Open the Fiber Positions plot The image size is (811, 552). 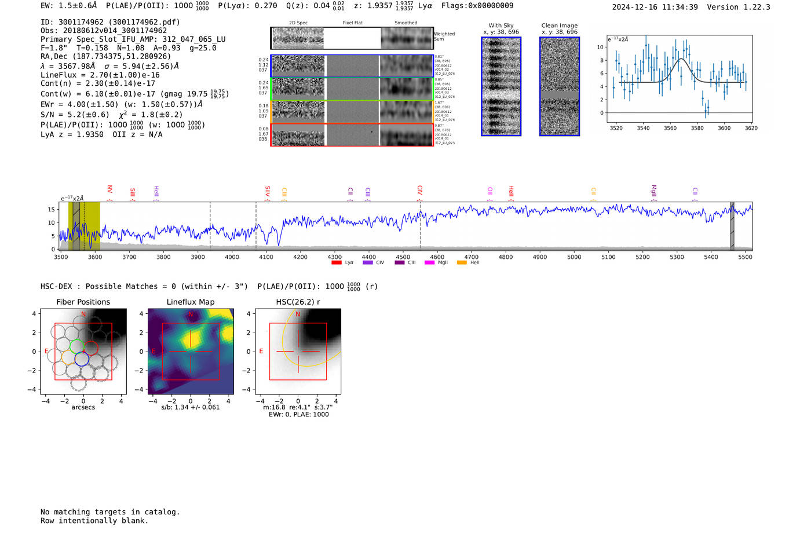click(83, 352)
